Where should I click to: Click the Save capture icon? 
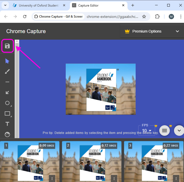[x=7, y=46]
